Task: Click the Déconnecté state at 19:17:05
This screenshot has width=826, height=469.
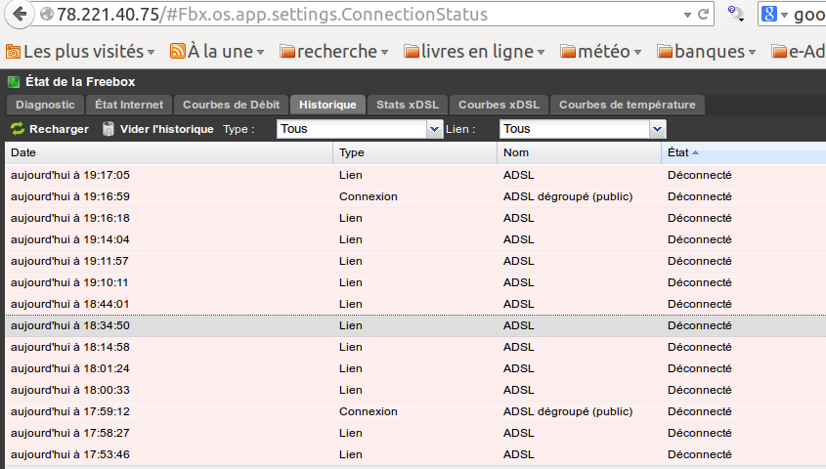Action: (x=700, y=175)
